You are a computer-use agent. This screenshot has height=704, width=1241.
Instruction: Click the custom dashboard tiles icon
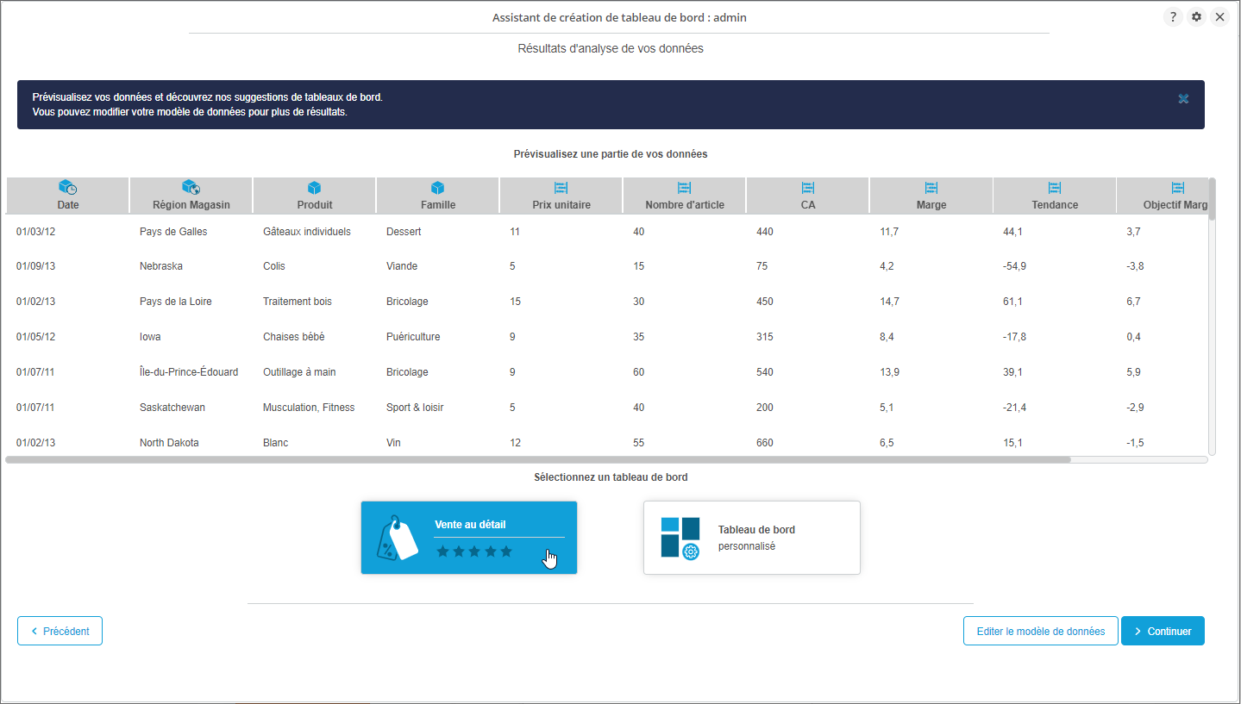(680, 538)
